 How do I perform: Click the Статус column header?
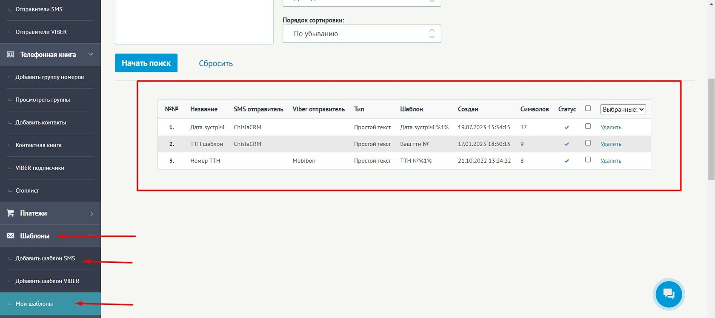click(x=567, y=109)
